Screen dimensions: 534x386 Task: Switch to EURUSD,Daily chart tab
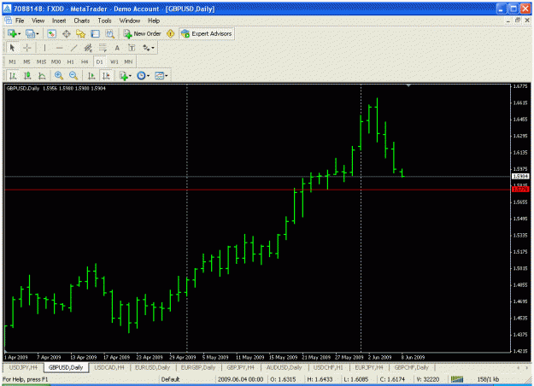[152, 367]
